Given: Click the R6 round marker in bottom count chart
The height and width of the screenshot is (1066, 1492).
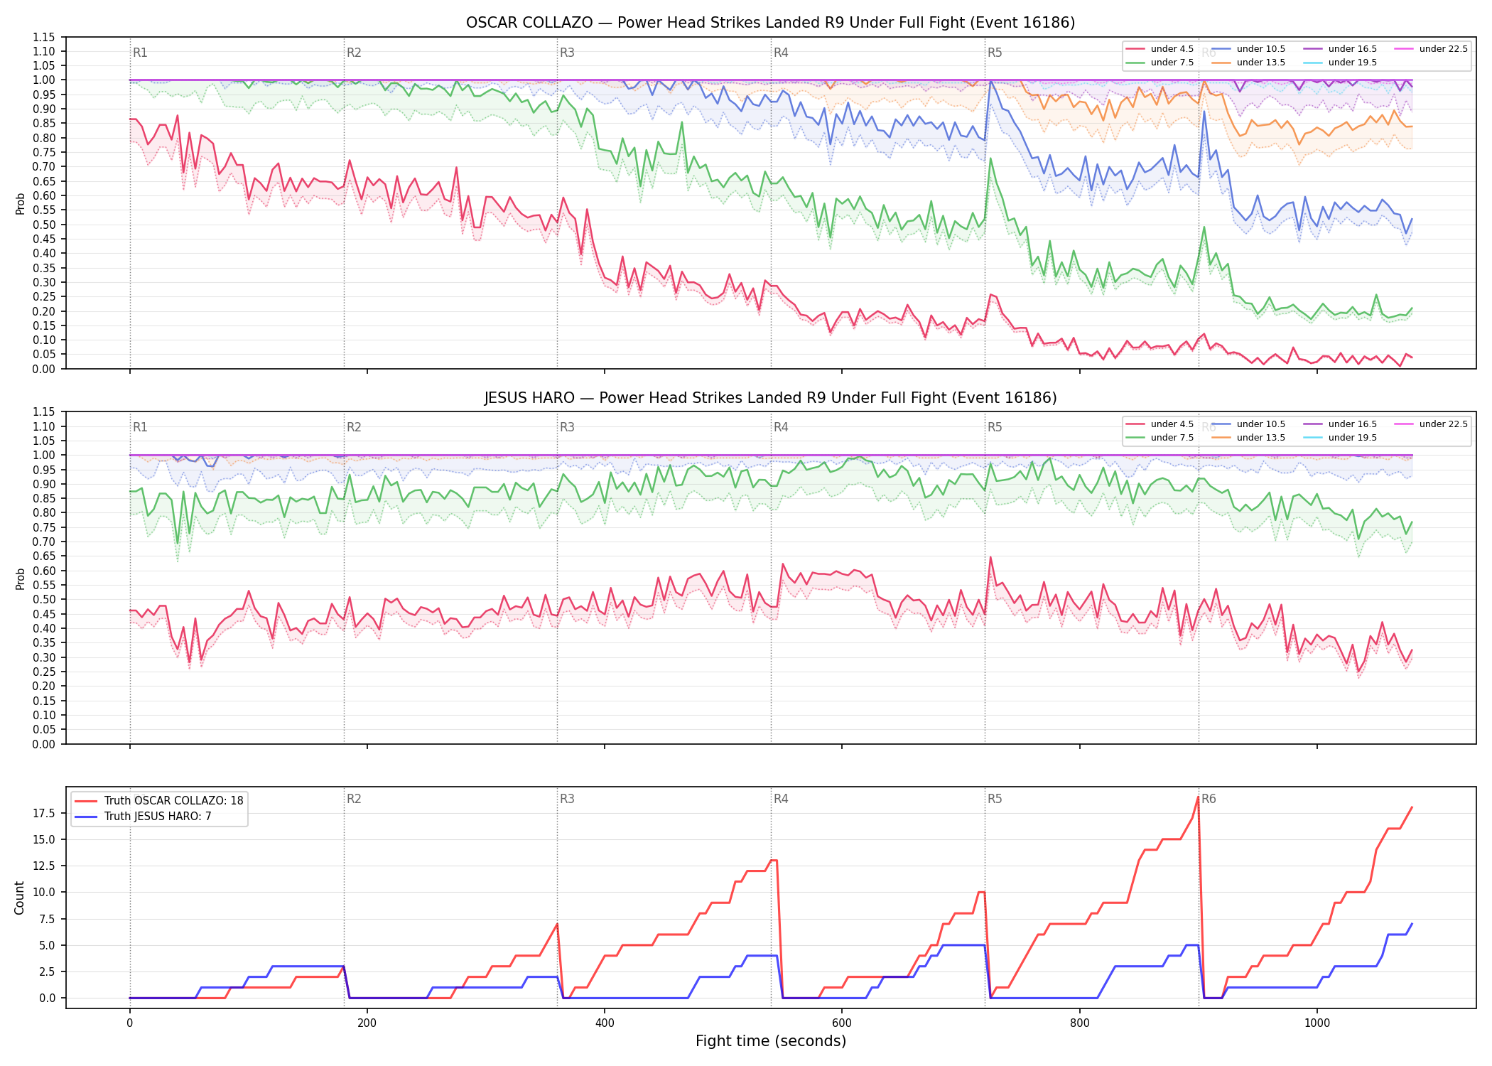Looking at the screenshot, I should pyautogui.click(x=1209, y=799).
